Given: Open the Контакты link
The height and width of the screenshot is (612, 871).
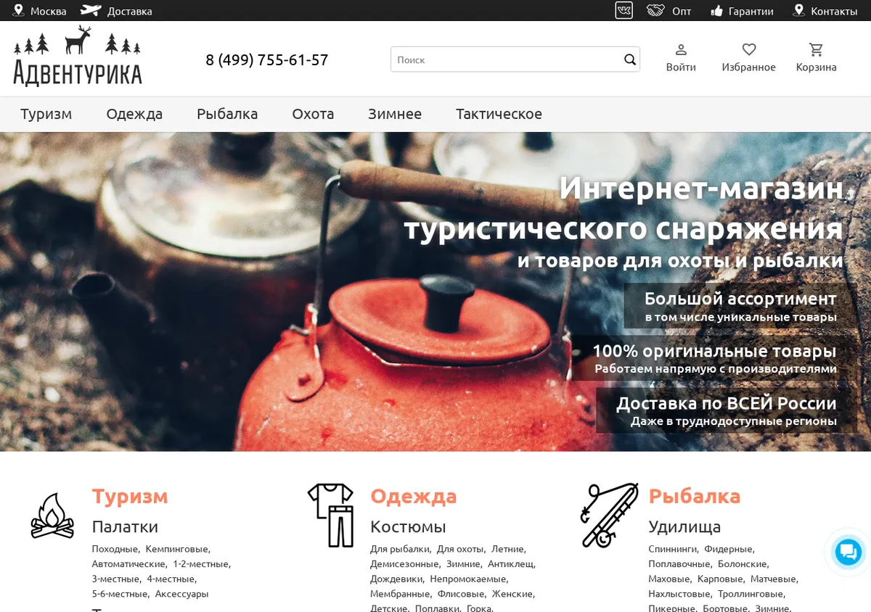Looking at the screenshot, I should [825, 11].
